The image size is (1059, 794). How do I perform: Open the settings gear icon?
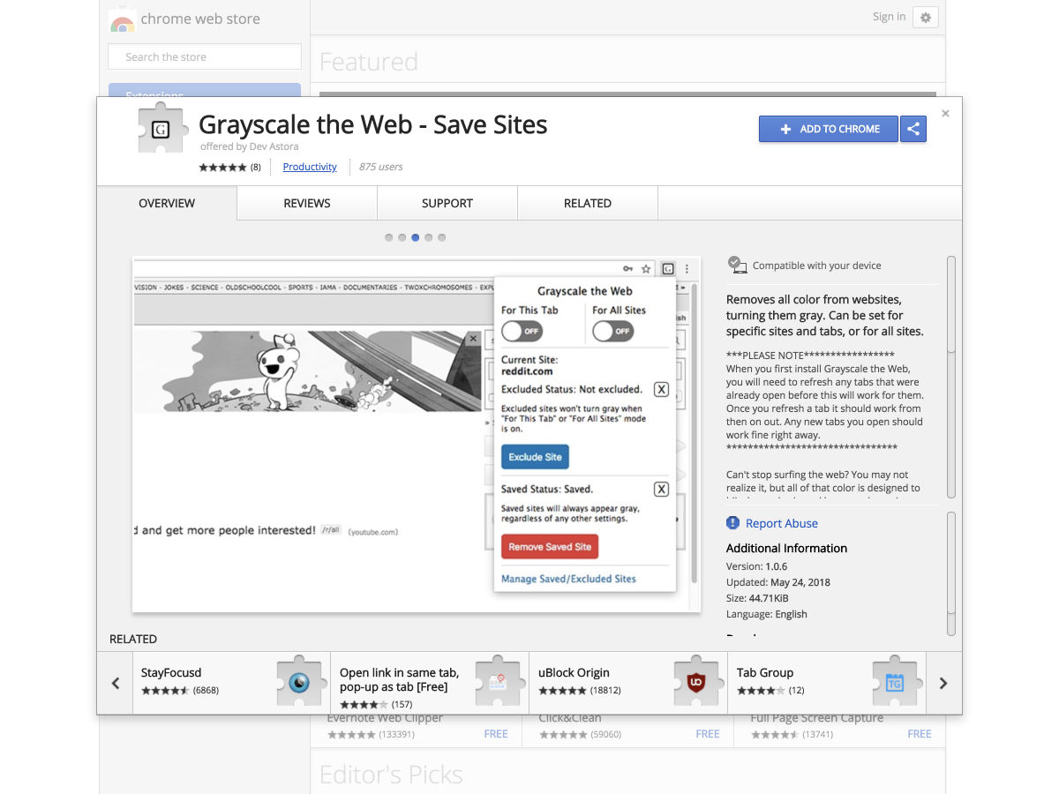coord(926,17)
